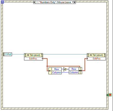Click the Column element in Unbundle By Name

tap(56, 72)
